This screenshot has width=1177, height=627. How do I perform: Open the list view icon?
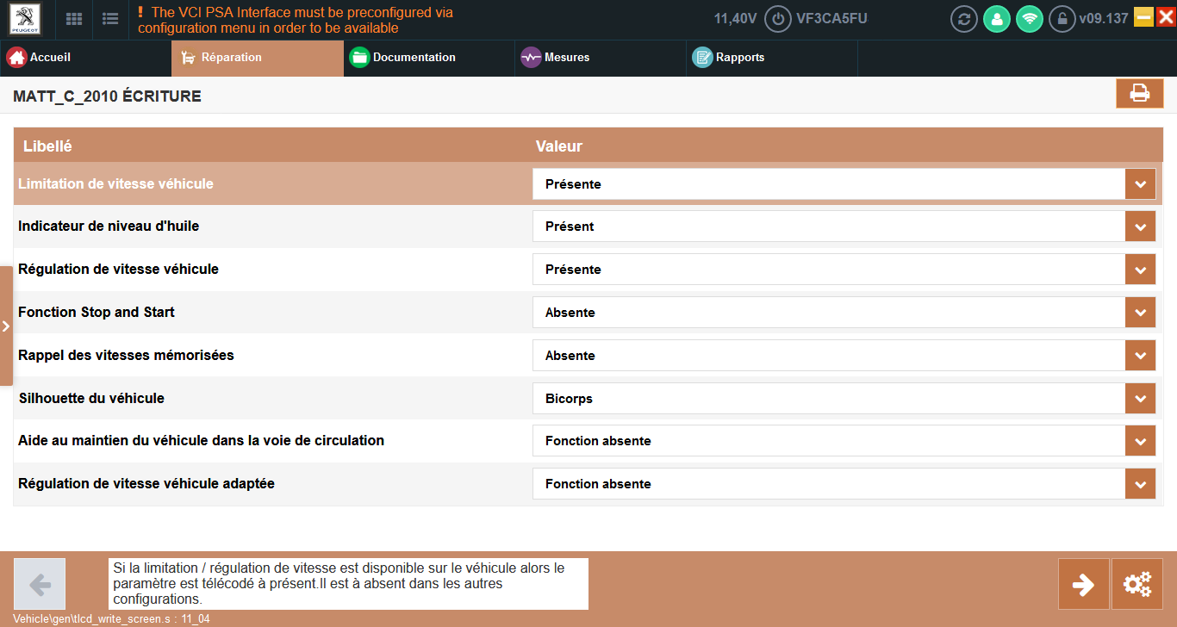(110, 19)
